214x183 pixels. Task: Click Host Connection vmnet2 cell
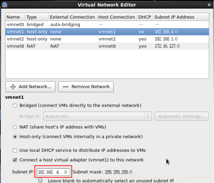pyautogui.click(x=107, y=39)
